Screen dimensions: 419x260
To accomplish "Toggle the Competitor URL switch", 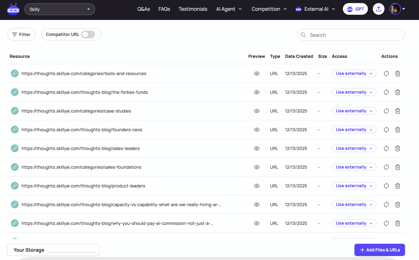I will click(88, 35).
